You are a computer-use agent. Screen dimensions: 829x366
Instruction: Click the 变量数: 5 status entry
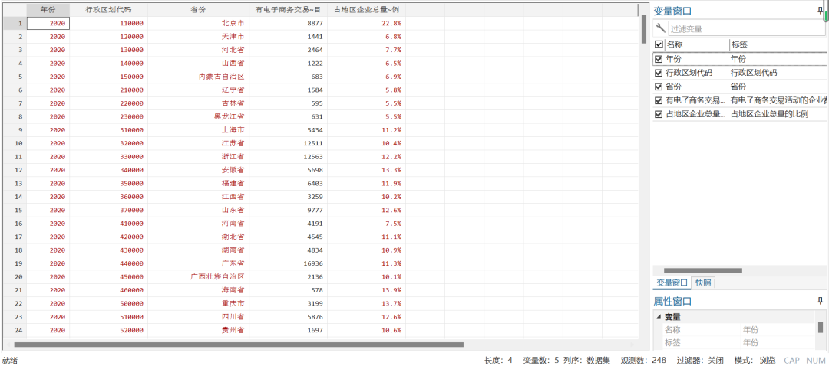[x=541, y=360]
